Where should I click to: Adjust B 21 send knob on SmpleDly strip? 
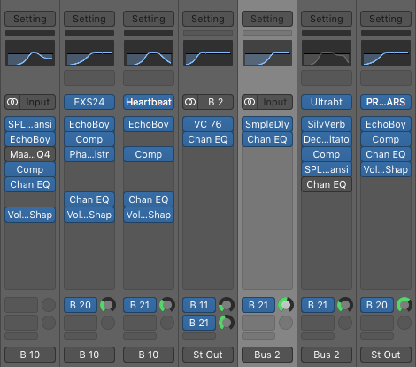coord(286,305)
